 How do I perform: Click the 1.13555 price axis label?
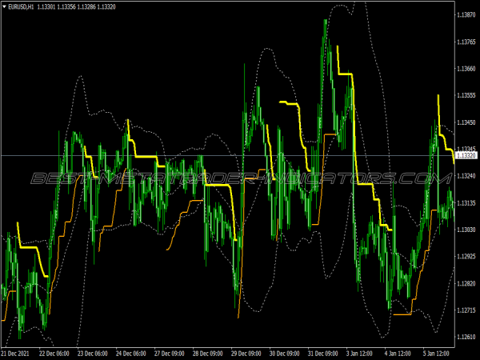tap(466, 95)
